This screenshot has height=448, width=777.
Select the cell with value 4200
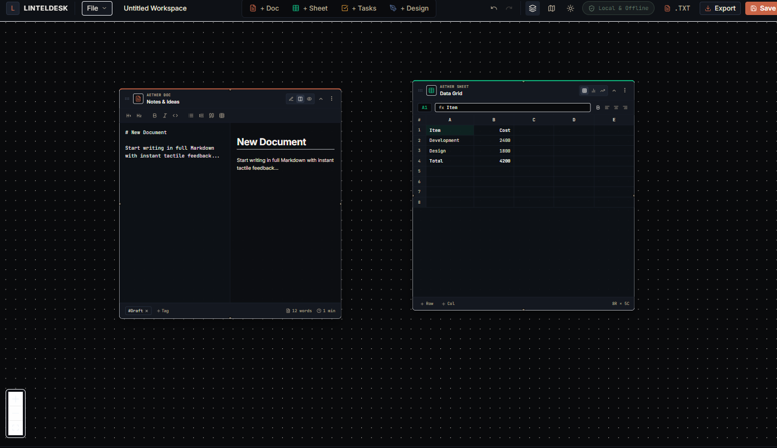(494, 161)
